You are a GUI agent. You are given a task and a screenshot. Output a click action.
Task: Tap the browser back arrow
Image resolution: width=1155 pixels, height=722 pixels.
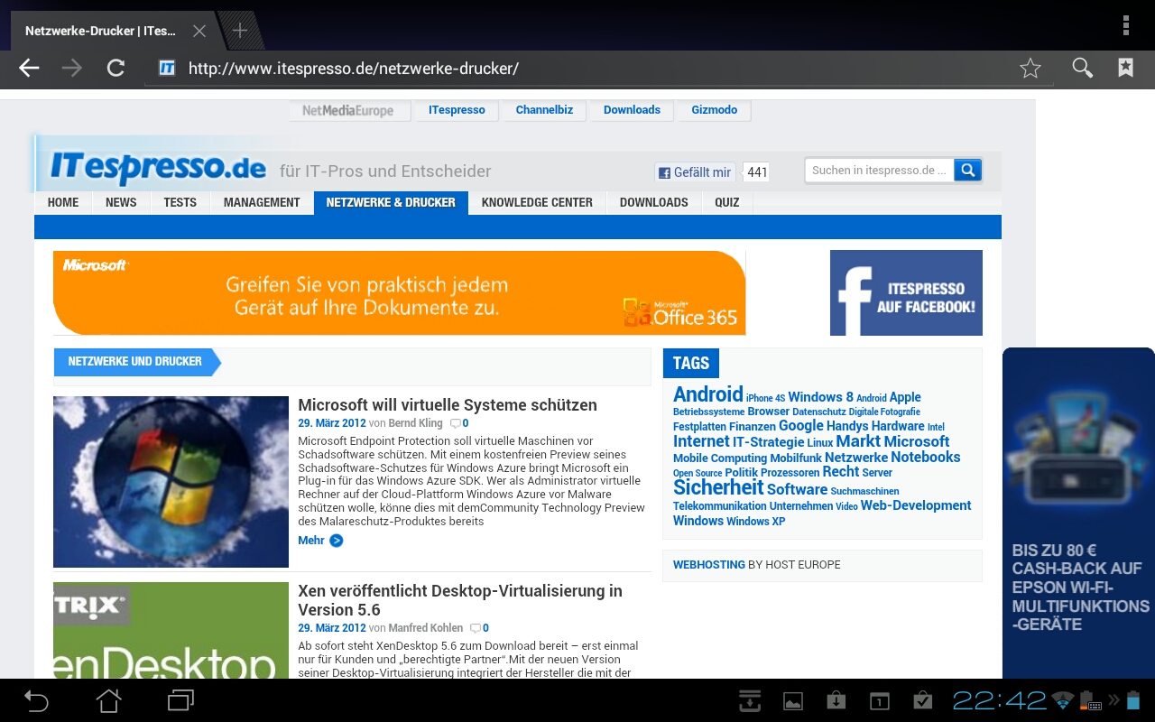click(30, 69)
